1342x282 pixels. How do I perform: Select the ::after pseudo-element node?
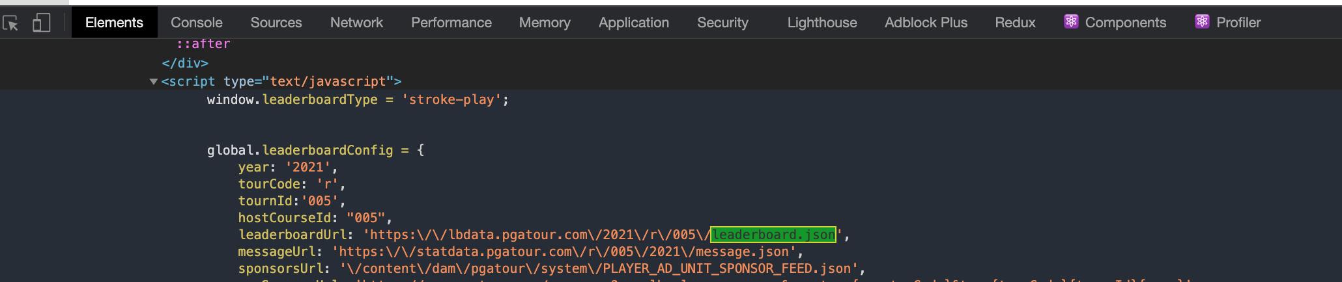[x=203, y=44]
